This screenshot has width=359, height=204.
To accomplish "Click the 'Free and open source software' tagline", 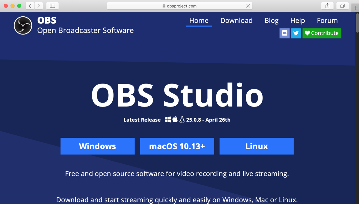I will tap(177, 174).
